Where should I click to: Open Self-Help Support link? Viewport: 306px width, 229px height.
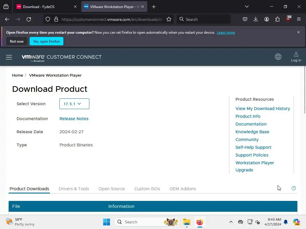pyautogui.click(x=253, y=147)
